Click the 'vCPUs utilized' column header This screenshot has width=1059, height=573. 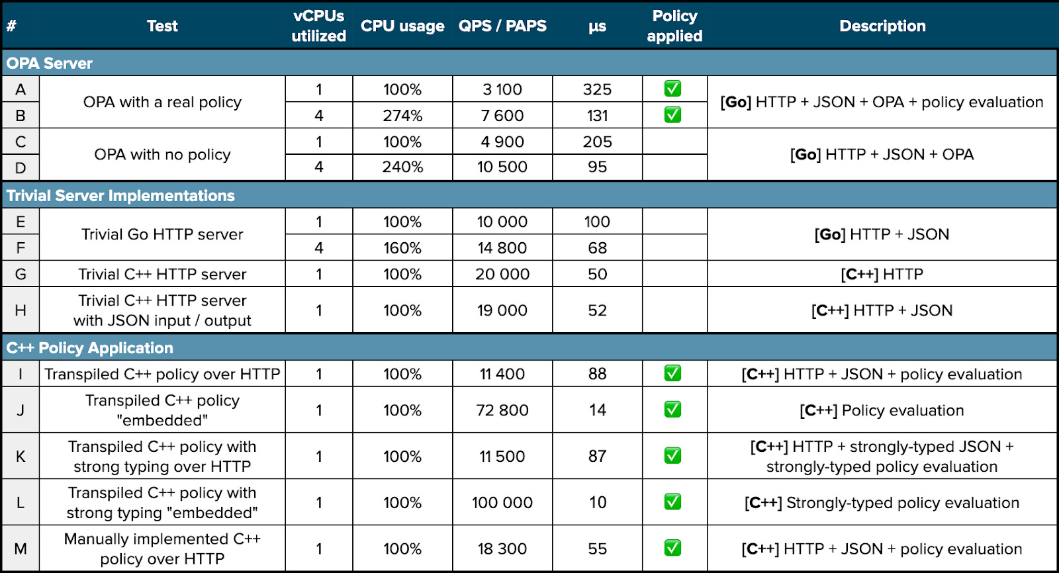[318, 26]
